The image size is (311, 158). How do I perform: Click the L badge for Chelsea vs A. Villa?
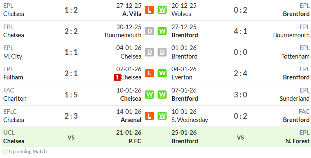click(149, 10)
